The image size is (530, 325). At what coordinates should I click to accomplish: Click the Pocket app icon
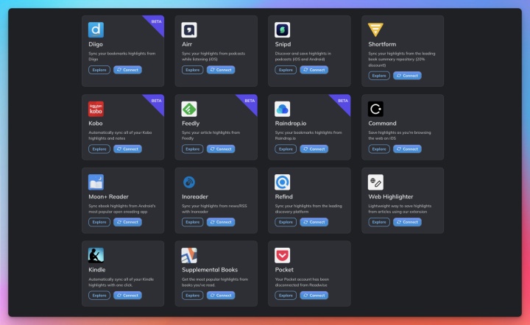[x=283, y=255]
